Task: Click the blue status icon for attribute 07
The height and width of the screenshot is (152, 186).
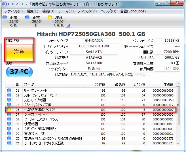Action: coord(9,114)
